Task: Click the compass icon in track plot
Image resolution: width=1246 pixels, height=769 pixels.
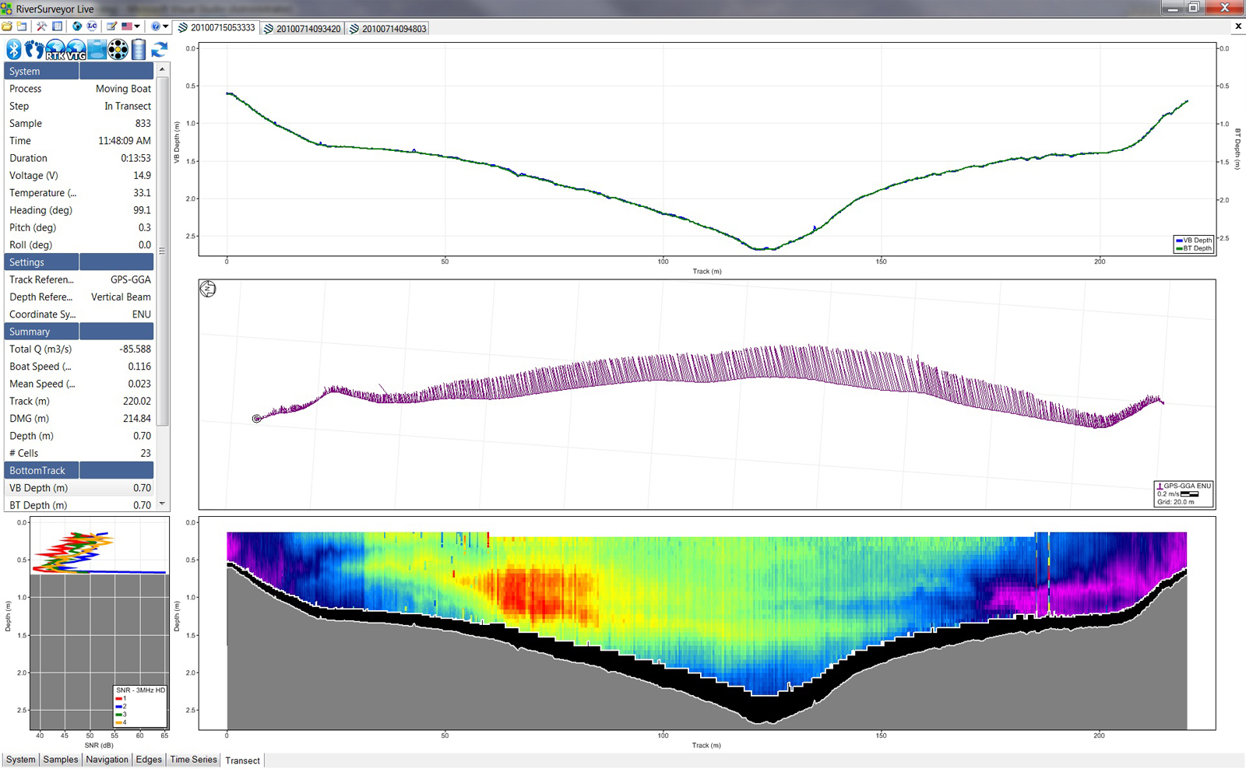Action: pyautogui.click(x=208, y=290)
